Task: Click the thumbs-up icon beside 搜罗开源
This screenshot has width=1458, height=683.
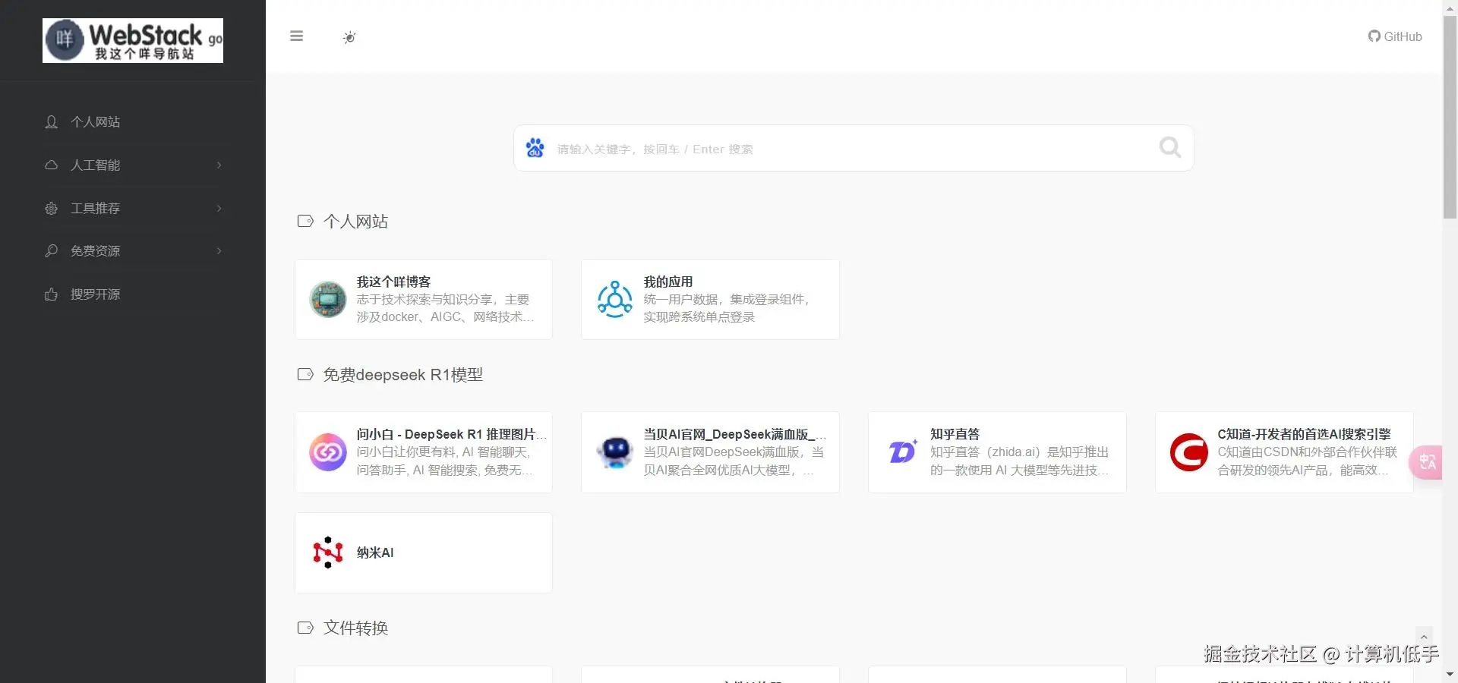Action: point(51,294)
